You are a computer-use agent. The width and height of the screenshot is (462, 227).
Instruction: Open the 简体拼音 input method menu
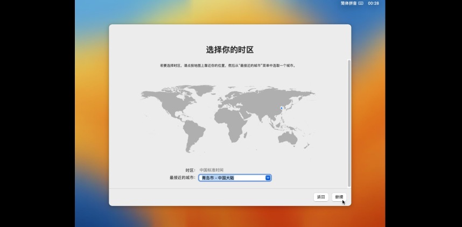tap(348, 3)
